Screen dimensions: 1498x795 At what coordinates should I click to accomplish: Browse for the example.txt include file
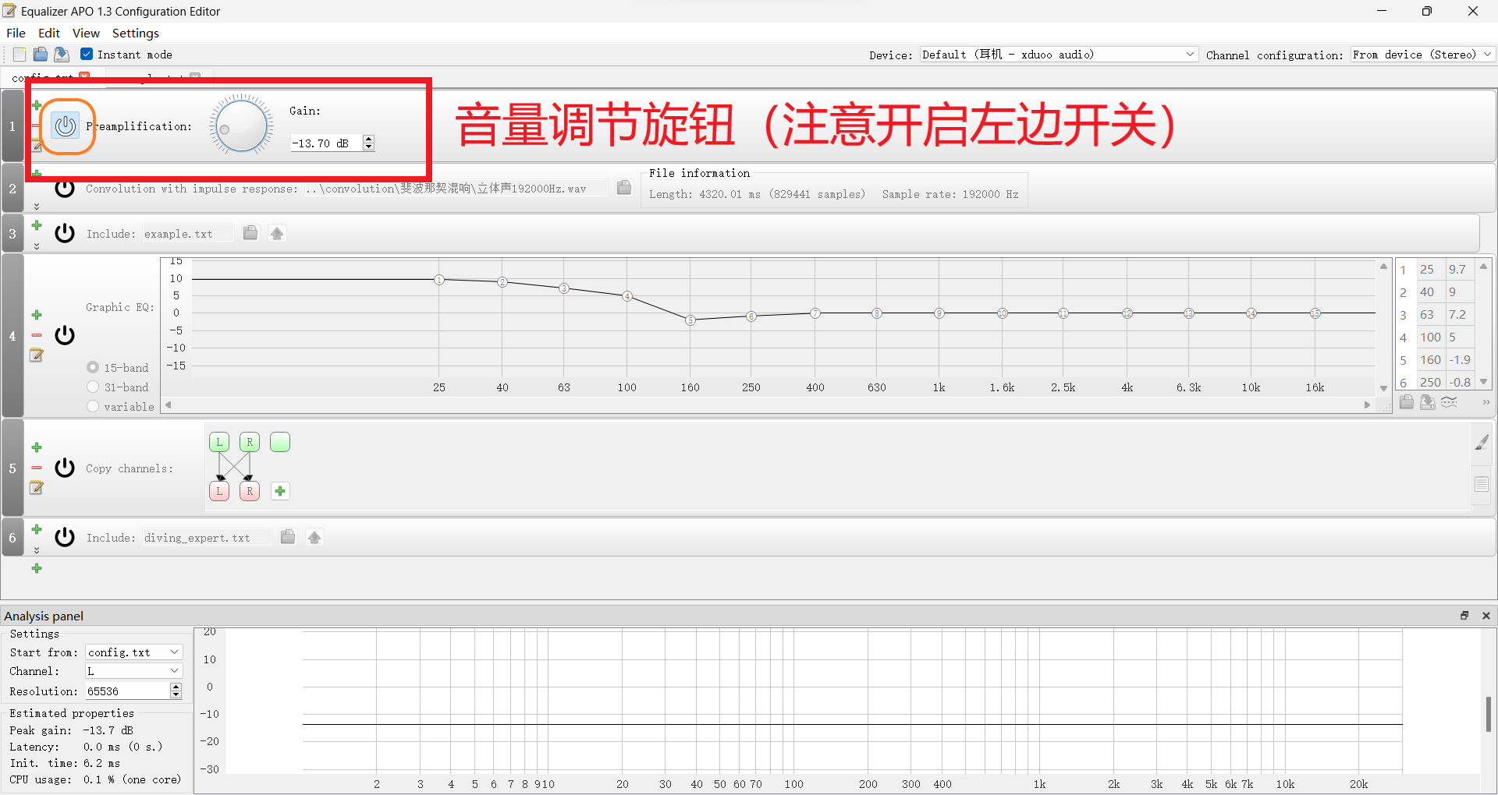250,232
